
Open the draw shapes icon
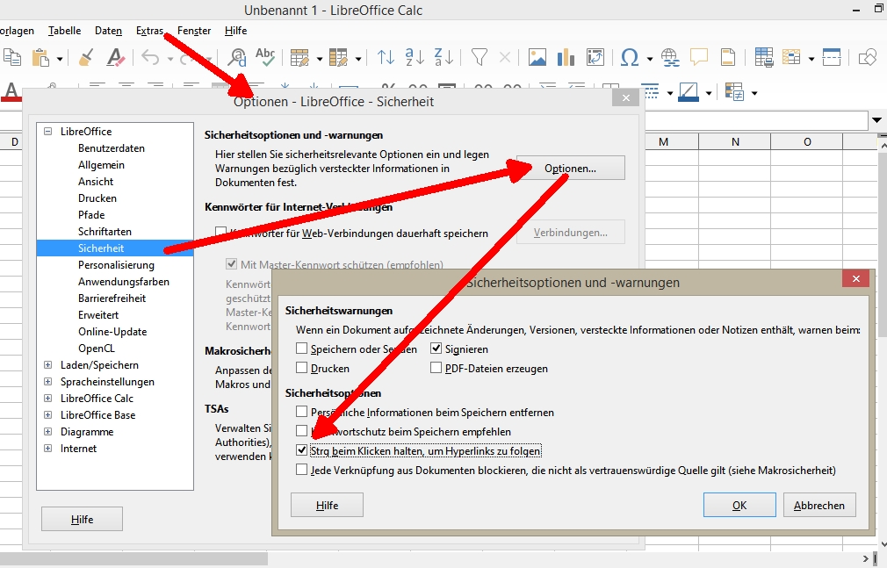click(867, 57)
